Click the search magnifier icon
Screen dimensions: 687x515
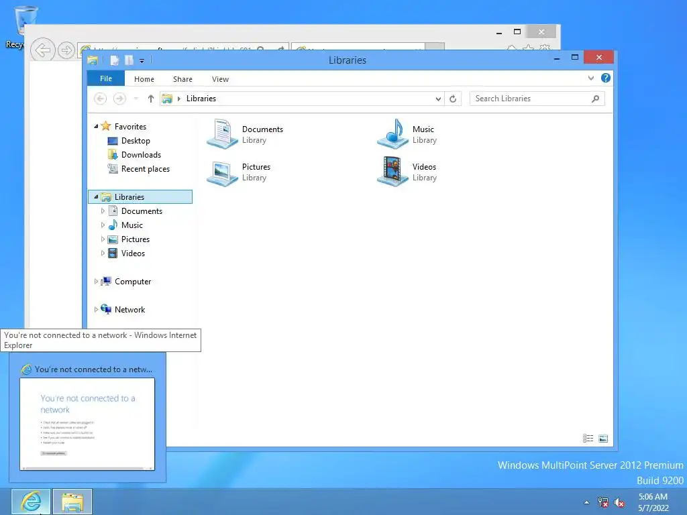click(x=595, y=99)
